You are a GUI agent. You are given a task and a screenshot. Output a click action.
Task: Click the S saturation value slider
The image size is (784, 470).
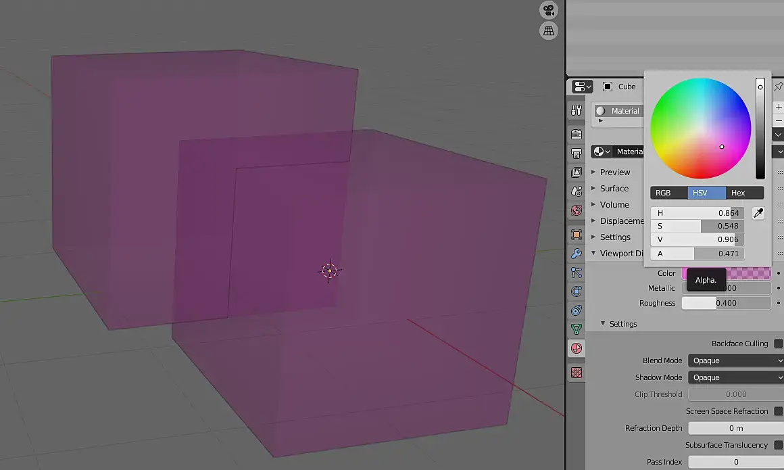pyautogui.click(x=697, y=227)
